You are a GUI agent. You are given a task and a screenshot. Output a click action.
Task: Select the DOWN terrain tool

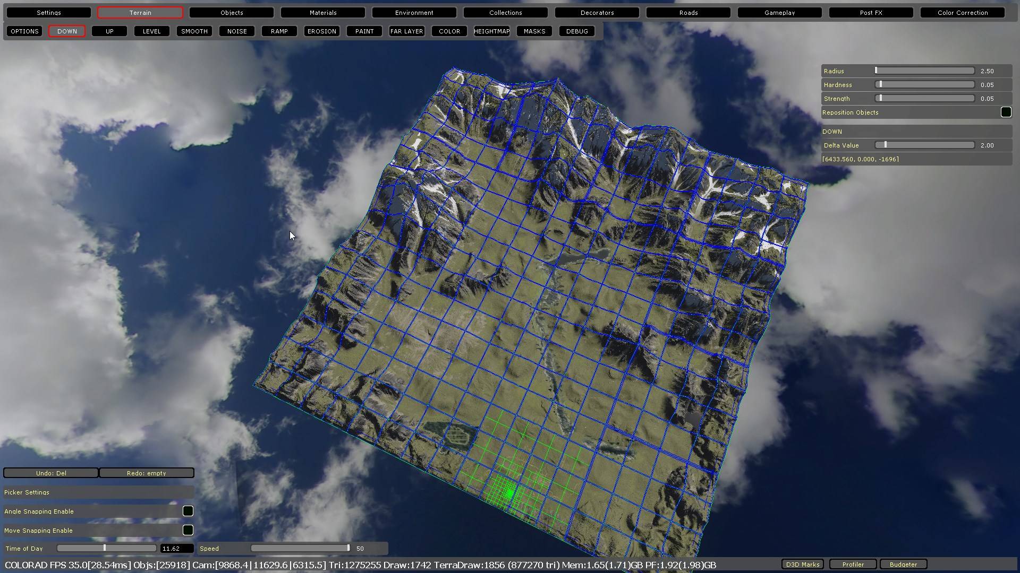pos(67,31)
